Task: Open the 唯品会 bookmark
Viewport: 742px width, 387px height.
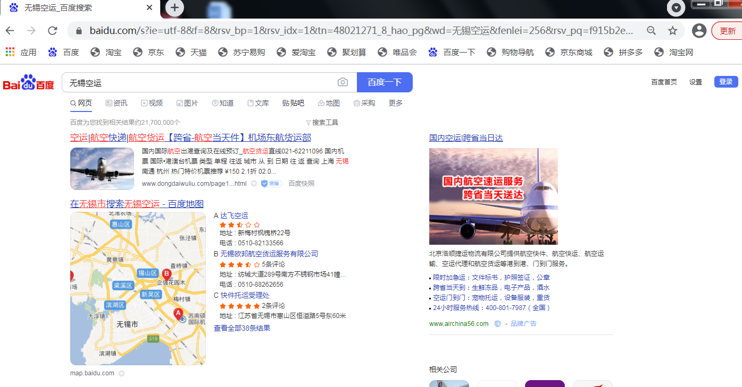Action: click(x=397, y=52)
